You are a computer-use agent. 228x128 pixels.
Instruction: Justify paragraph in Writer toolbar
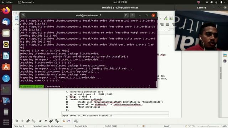click(167, 25)
